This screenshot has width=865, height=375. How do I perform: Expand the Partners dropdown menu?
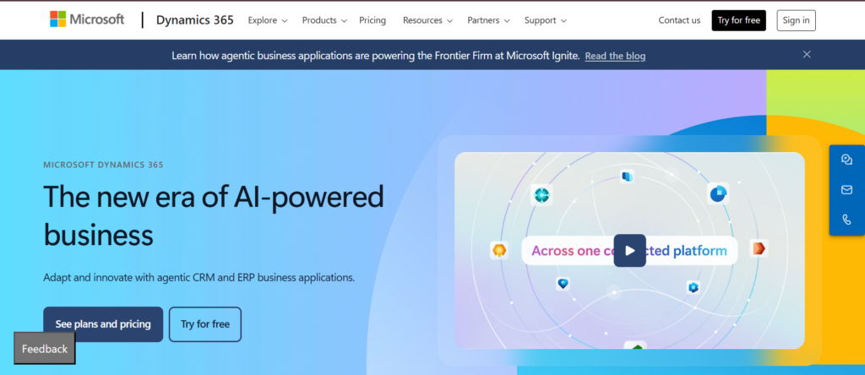coord(488,20)
